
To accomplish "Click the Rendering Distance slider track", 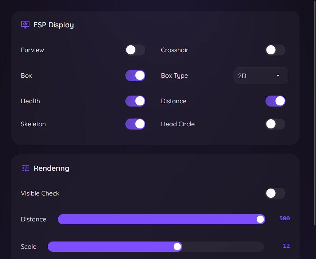I will pos(160,219).
